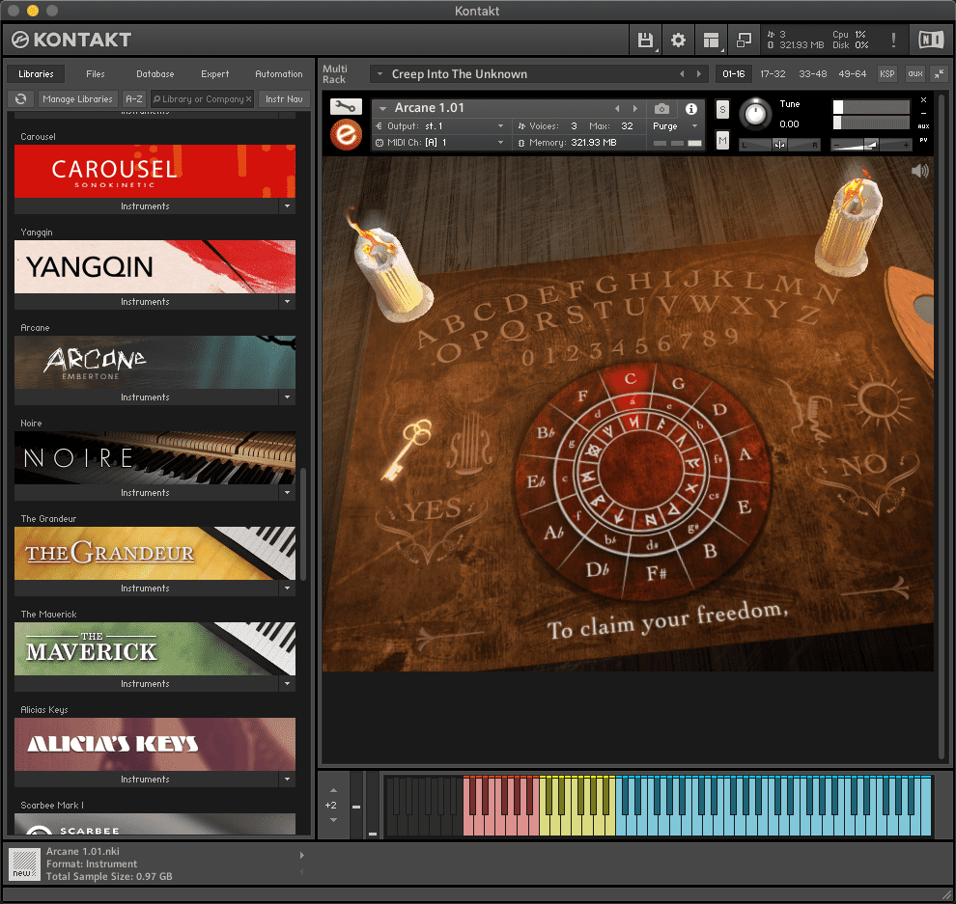
Task: Switch to Files tab
Action: (95, 73)
